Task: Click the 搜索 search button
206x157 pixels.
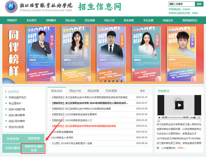Action: (199, 4)
